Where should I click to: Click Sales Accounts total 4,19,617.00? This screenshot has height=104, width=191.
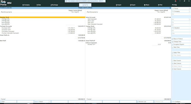click(x=167, y=17)
